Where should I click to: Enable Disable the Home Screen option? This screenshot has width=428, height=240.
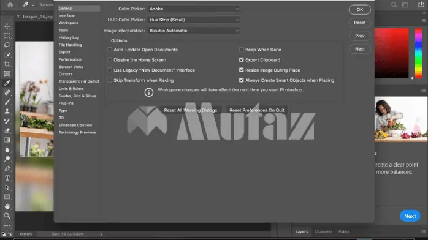[110, 59]
